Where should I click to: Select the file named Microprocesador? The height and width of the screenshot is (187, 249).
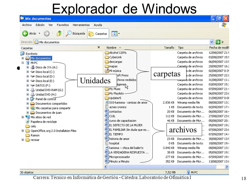(x=119, y=157)
